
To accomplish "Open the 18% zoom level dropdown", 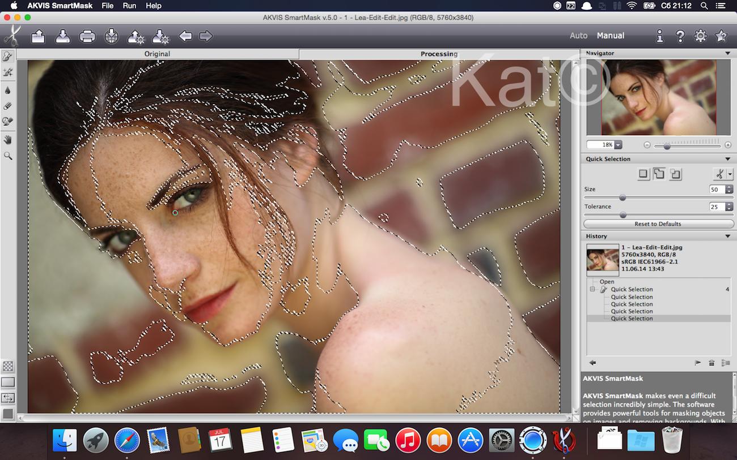I will point(618,145).
